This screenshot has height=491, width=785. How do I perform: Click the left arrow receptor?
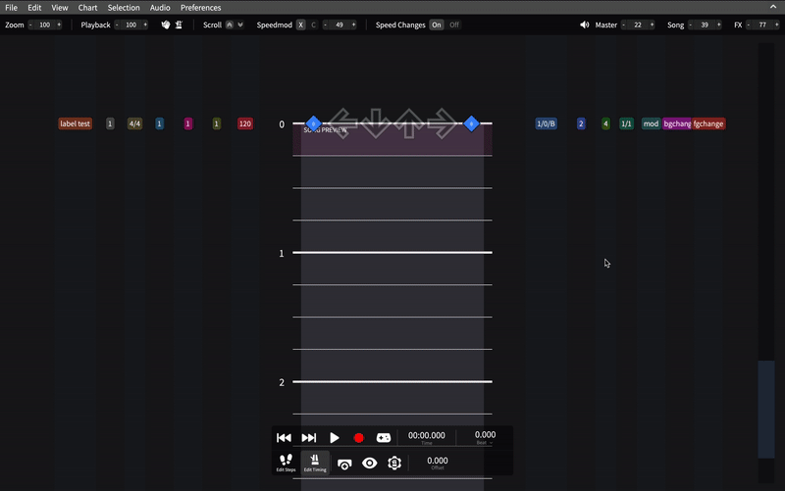[343, 123]
